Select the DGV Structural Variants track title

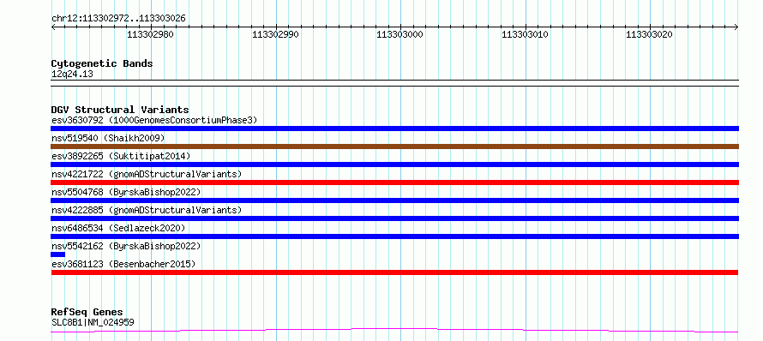click(x=120, y=110)
